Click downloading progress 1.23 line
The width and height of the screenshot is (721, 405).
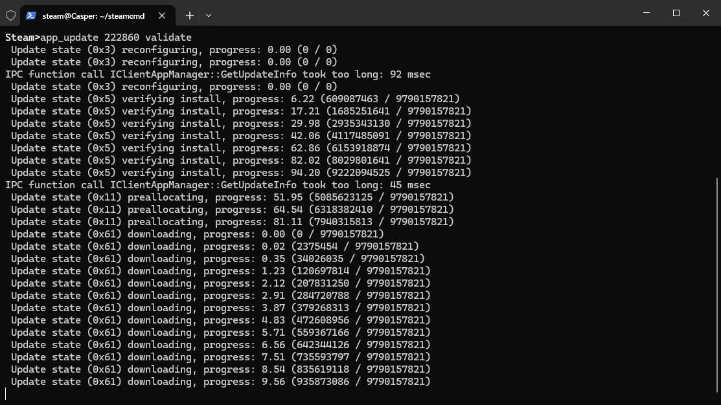[221, 271]
